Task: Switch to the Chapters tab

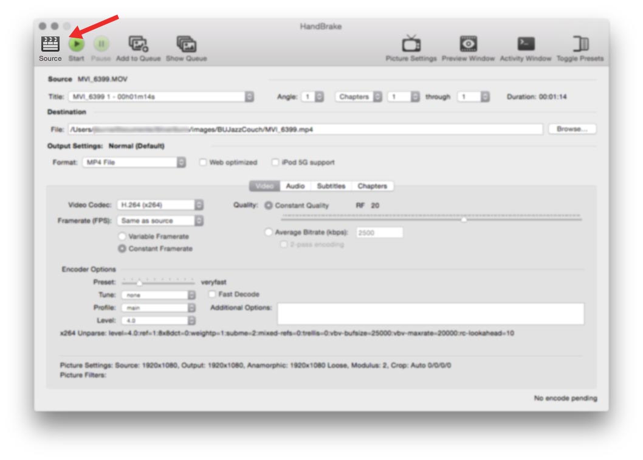Action: [373, 186]
